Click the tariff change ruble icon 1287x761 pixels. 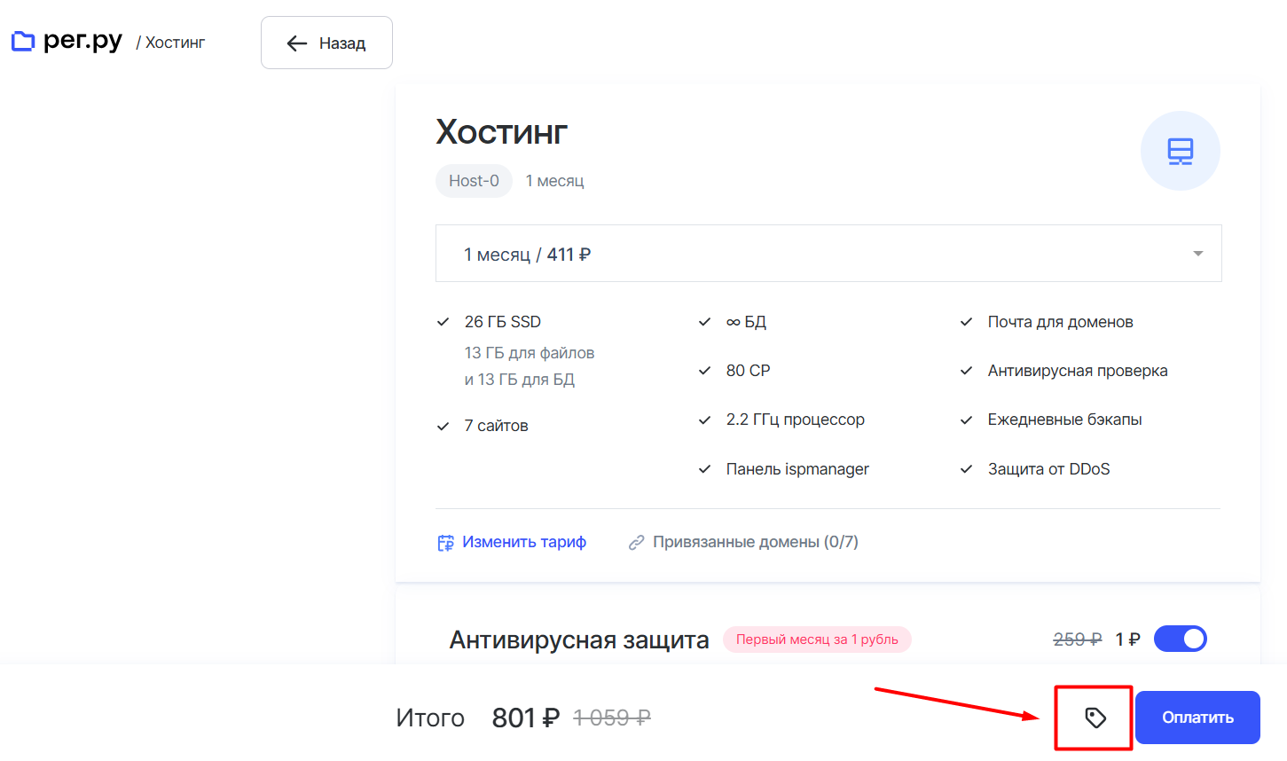pyautogui.click(x=444, y=541)
